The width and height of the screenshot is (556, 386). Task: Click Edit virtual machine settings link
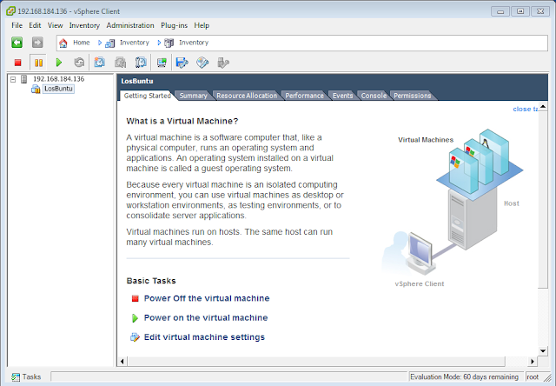pos(204,337)
